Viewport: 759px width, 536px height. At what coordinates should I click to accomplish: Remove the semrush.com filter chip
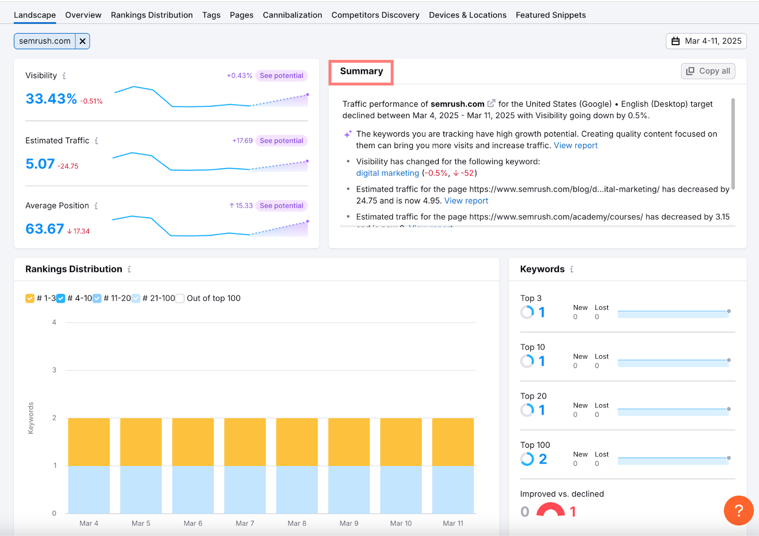(83, 41)
